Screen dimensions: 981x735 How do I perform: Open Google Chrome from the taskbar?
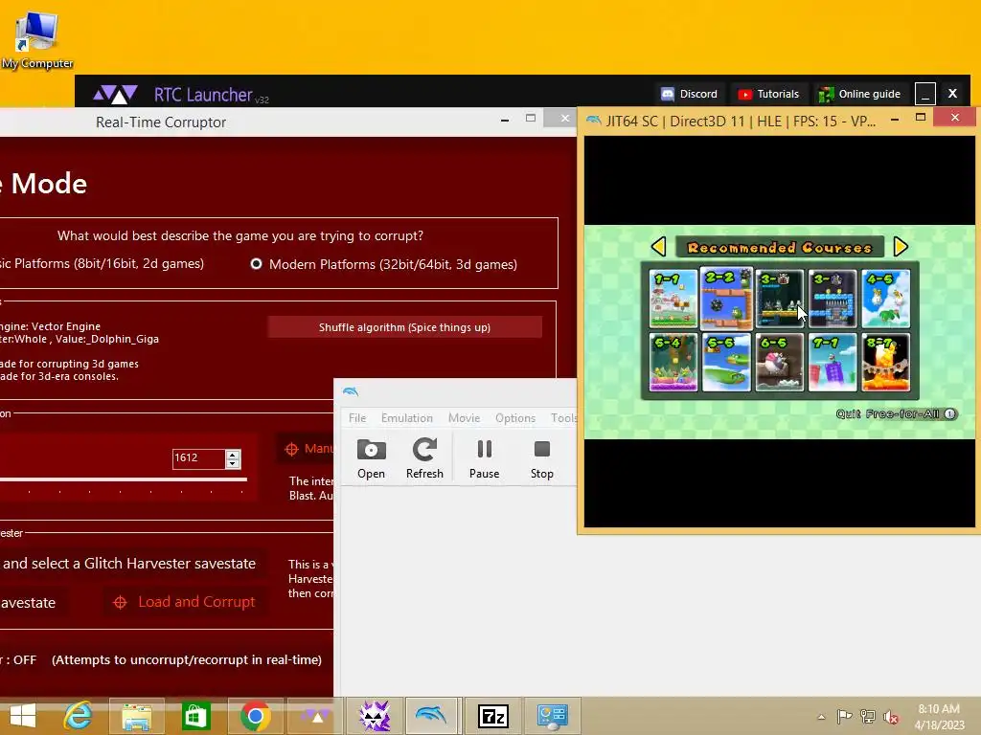click(255, 716)
